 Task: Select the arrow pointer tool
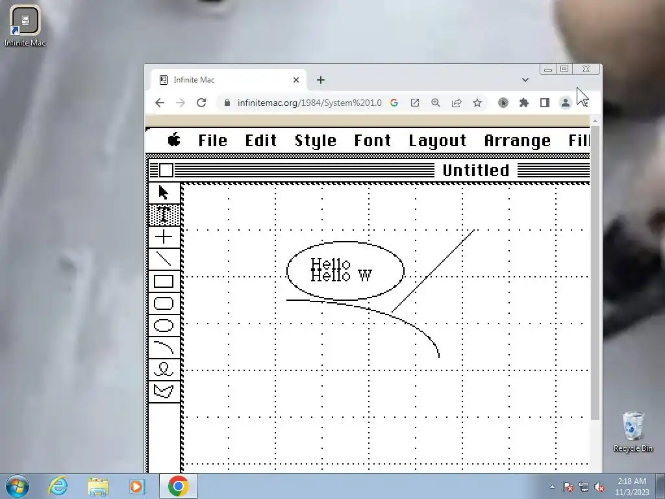tap(164, 192)
